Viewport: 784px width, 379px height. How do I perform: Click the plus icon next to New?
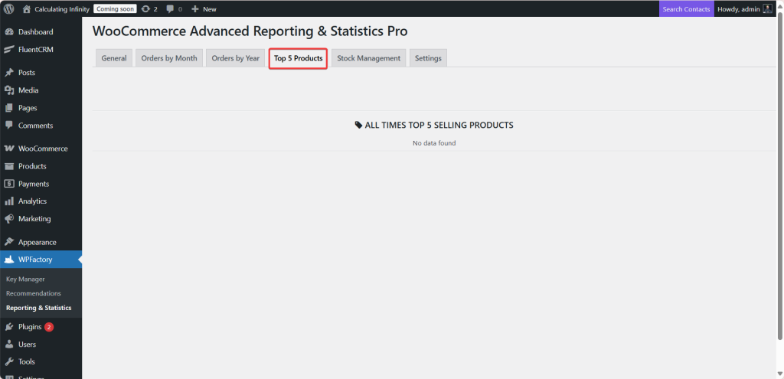tap(195, 9)
